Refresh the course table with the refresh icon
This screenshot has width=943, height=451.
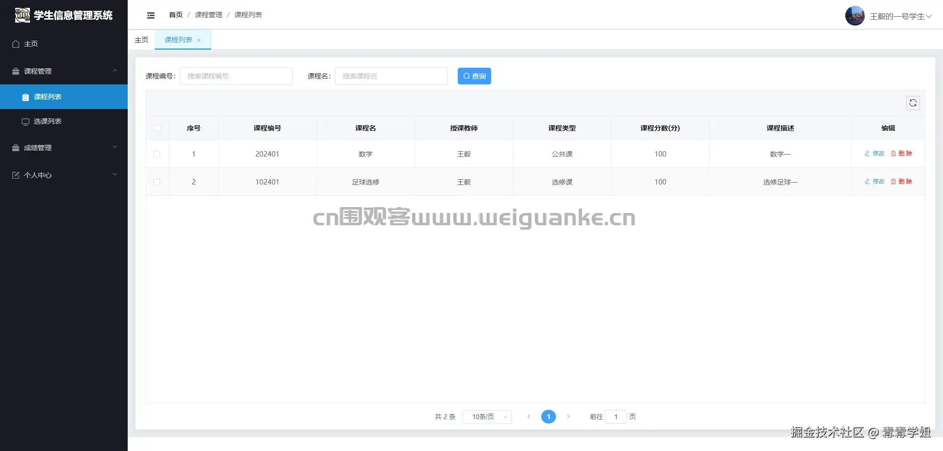[x=913, y=103]
